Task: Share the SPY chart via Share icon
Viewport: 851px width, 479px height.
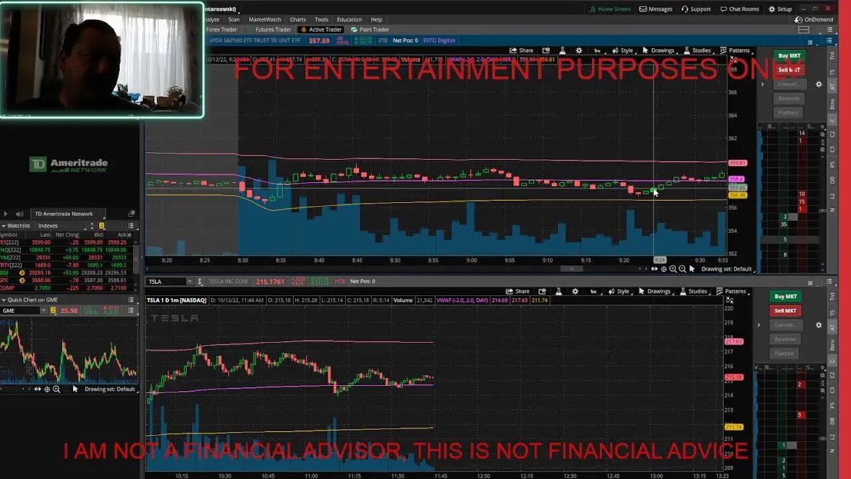Action: [521, 51]
